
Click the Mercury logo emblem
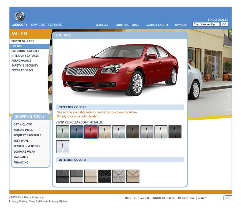coord(20,16)
